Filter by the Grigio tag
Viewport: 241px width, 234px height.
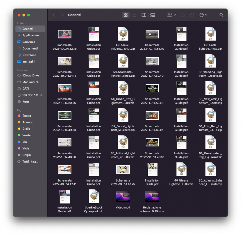(x=30, y=155)
